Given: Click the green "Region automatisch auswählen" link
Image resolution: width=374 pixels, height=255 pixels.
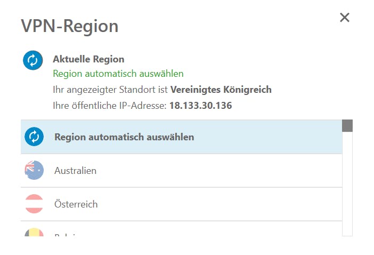Looking at the screenshot, I should (118, 74).
